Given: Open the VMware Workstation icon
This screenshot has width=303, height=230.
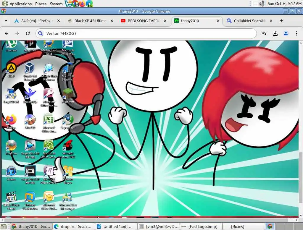Looking at the screenshot, I should coord(30,200).
